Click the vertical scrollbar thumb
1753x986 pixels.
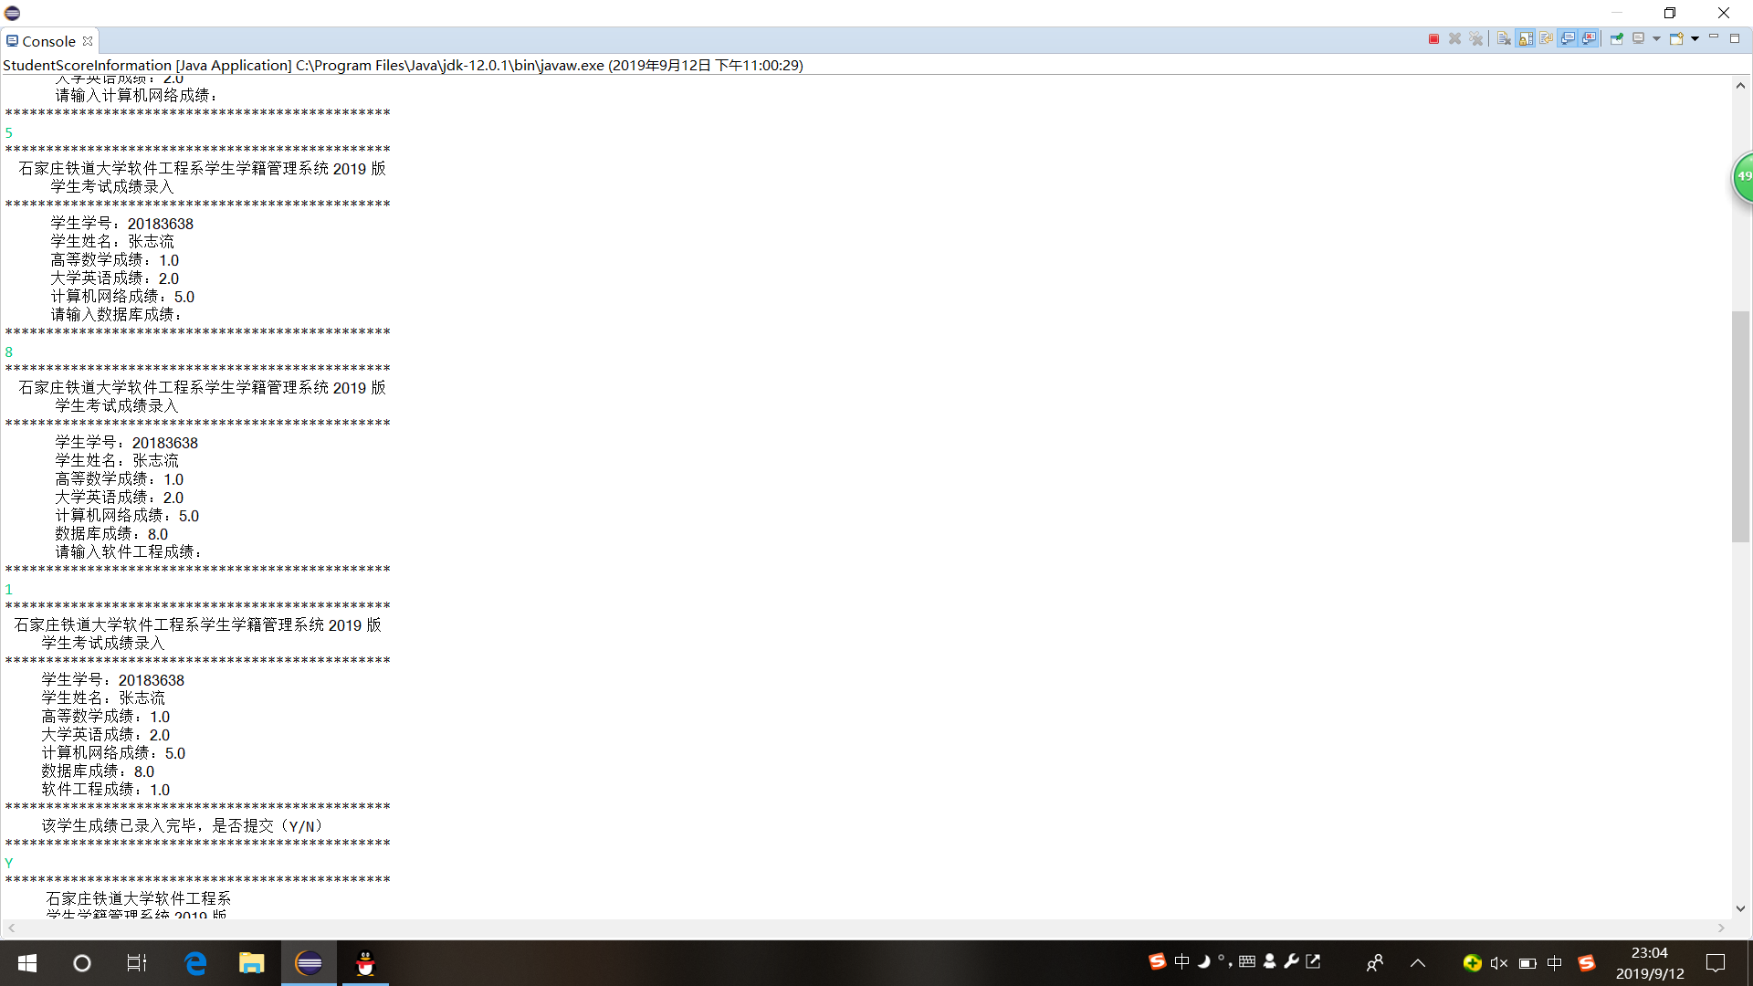pyautogui.click(x=1740, y=426)
